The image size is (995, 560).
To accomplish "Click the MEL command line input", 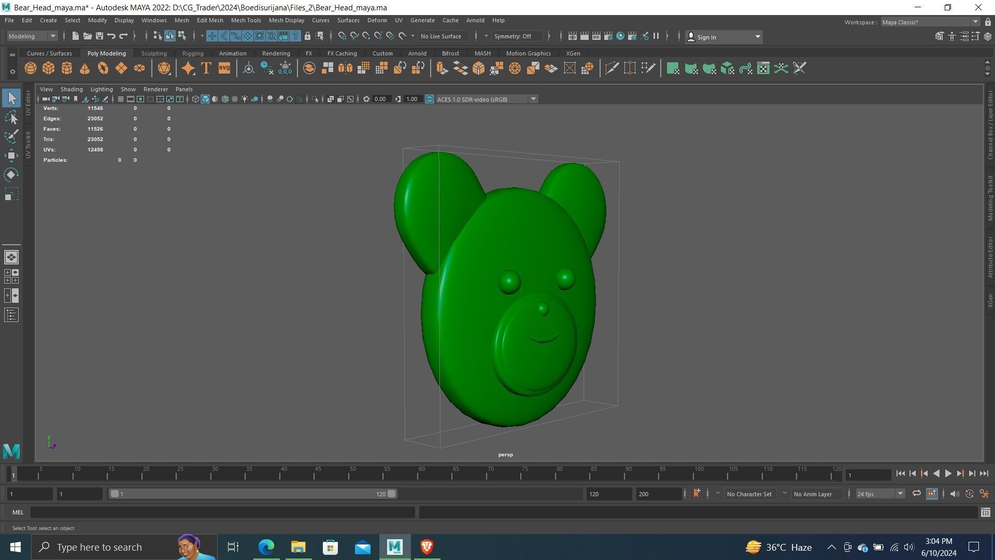I will 223,512.
